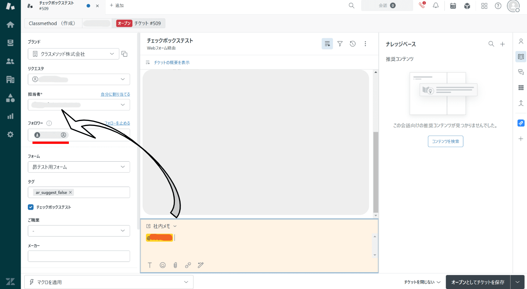The height and width of the screenshot is (289, 527).
Task: Open the conversation filter funnel icon
Action: point(340,44)
